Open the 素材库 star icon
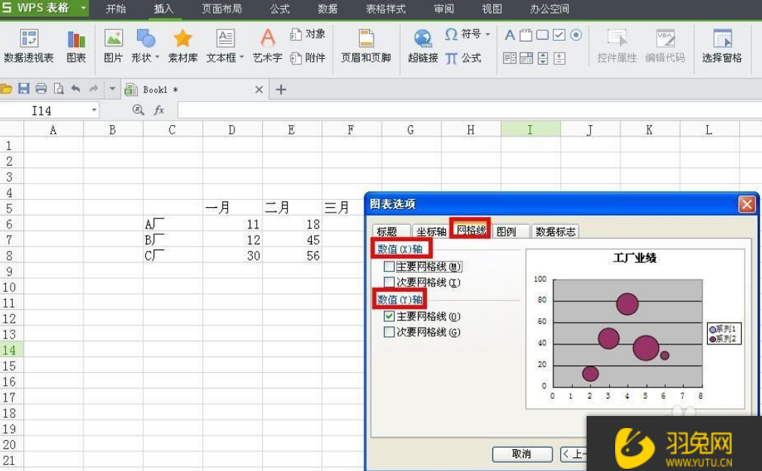The image size is (762, 471). click(183, 46)
